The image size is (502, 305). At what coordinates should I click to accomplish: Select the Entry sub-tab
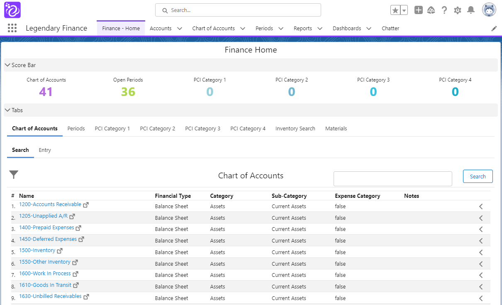click(x=45, y=150)
